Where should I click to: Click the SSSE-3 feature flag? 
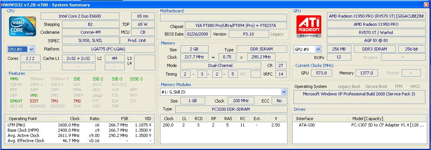click(136, 79)
